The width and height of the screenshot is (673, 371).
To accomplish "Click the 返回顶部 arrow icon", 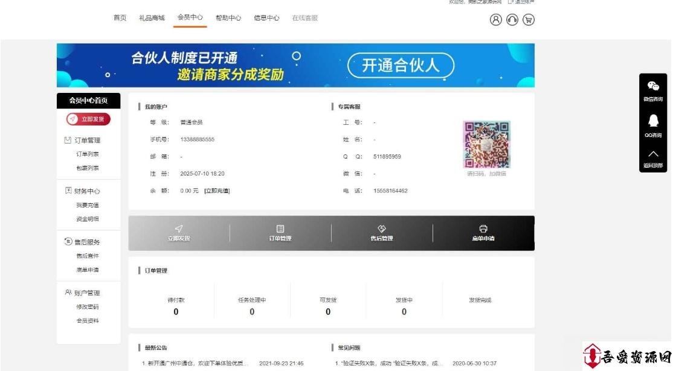I will pos(653,154).
